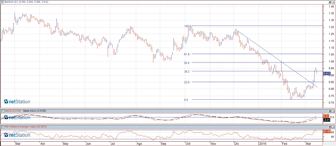Maximize the BANKIA price chart panel

click(330, 2)
